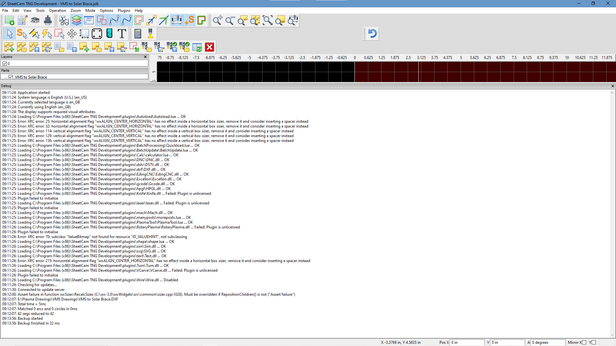
Task: Expand the Options dropdown menu
Action: tap(106, 11)
